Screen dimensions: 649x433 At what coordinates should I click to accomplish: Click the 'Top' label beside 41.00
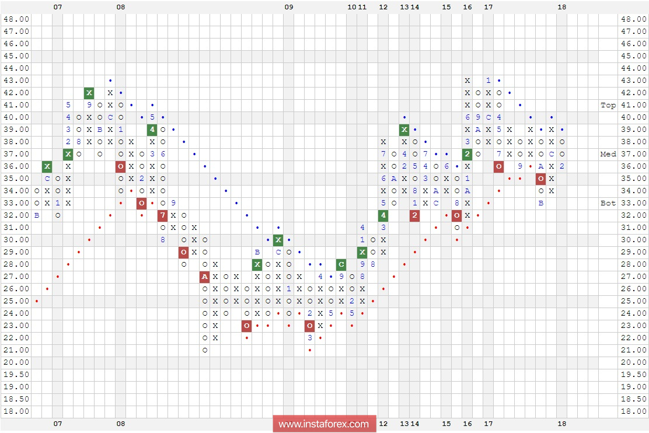coord(608,105)
